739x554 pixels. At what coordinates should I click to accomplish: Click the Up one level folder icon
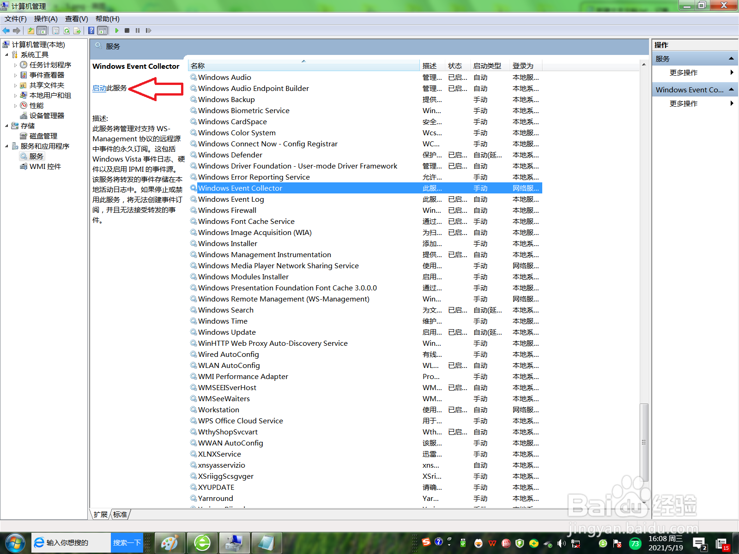coord(30,30)
